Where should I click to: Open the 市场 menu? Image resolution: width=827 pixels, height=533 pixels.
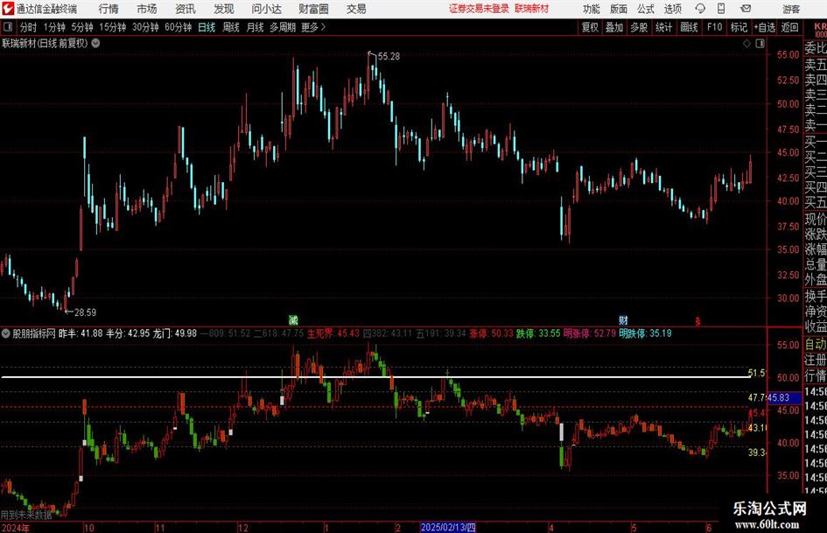click(x=147, y=9)
